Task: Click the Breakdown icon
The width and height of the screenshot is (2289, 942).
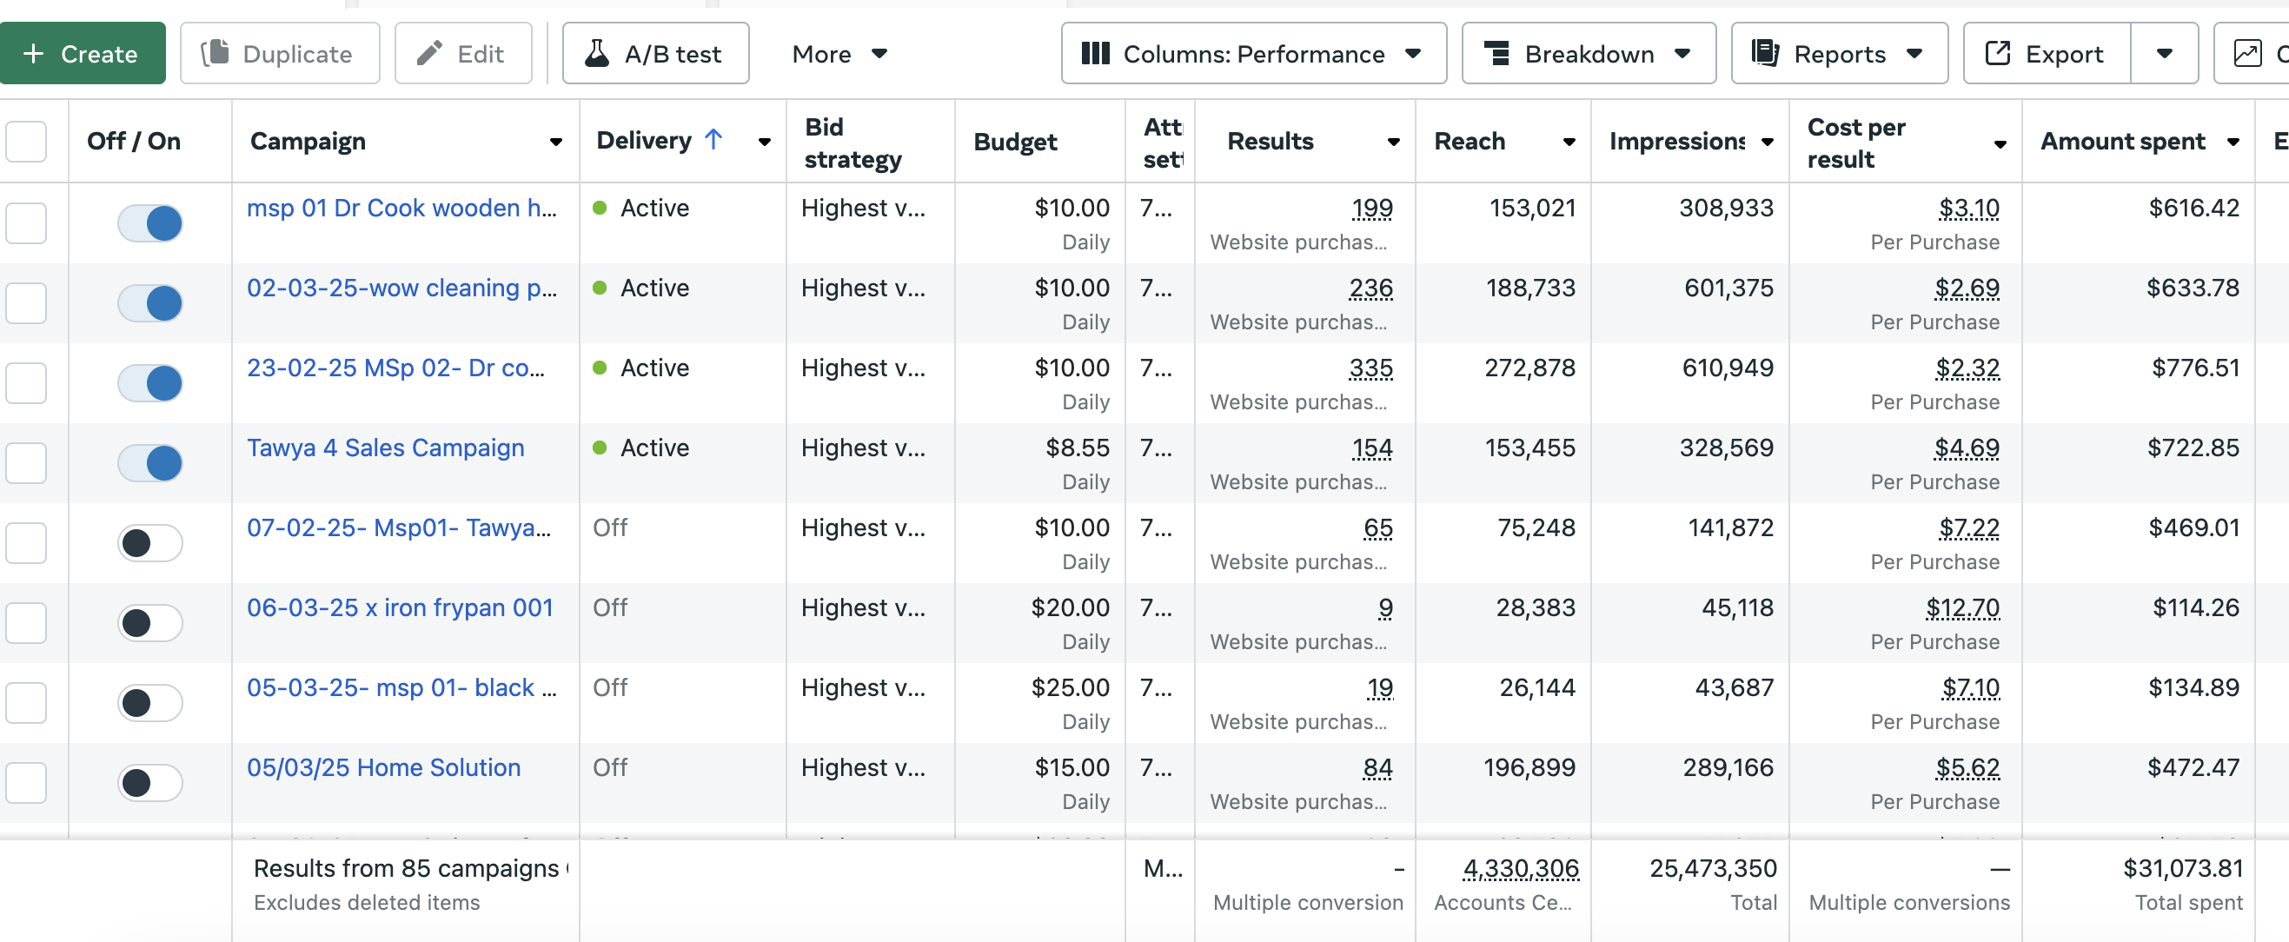Action: pyautogui.click(x=1497, y=53)
